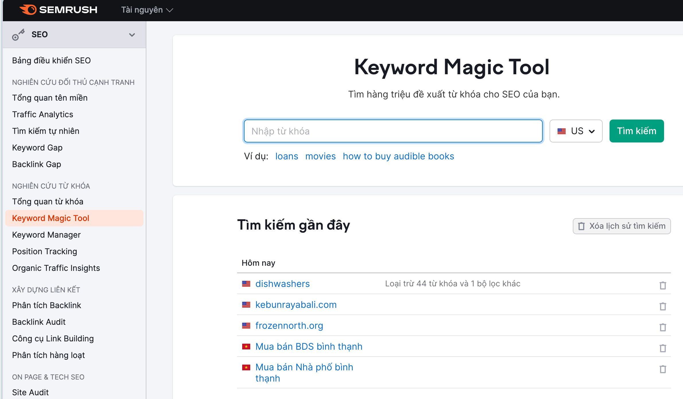
Task: Open Phân tích hàng loạt
Action: coord(48,355)
